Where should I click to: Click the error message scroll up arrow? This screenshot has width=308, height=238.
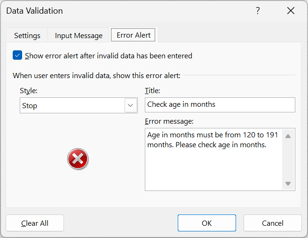(x=288, y=136)
